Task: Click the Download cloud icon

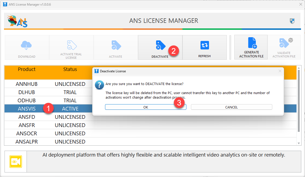Action: point(27,46)
